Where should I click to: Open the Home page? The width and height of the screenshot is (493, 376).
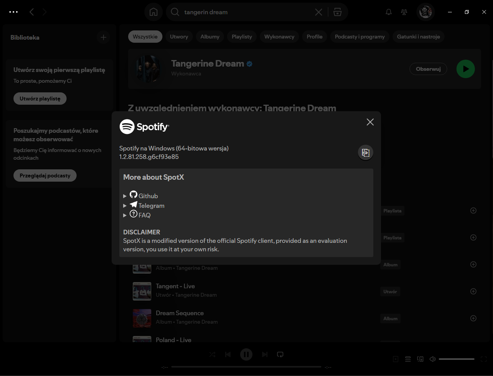pos(154,12)
